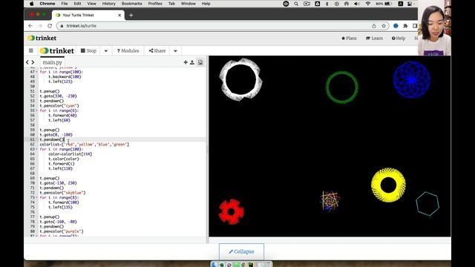
Task: Open the Bookmarks menu
Action: (132, 4)
